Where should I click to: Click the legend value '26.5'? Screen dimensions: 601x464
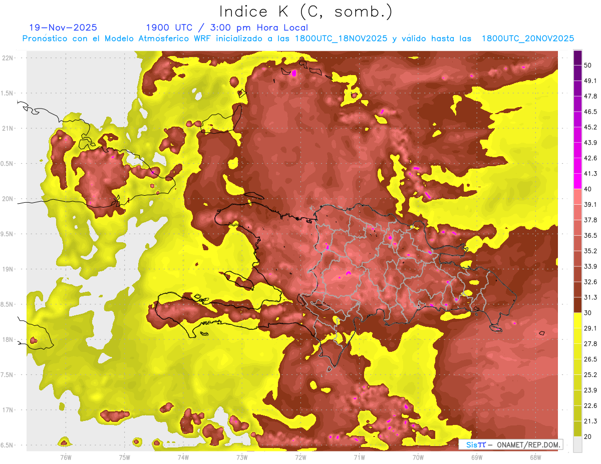(x=590, y=359)
